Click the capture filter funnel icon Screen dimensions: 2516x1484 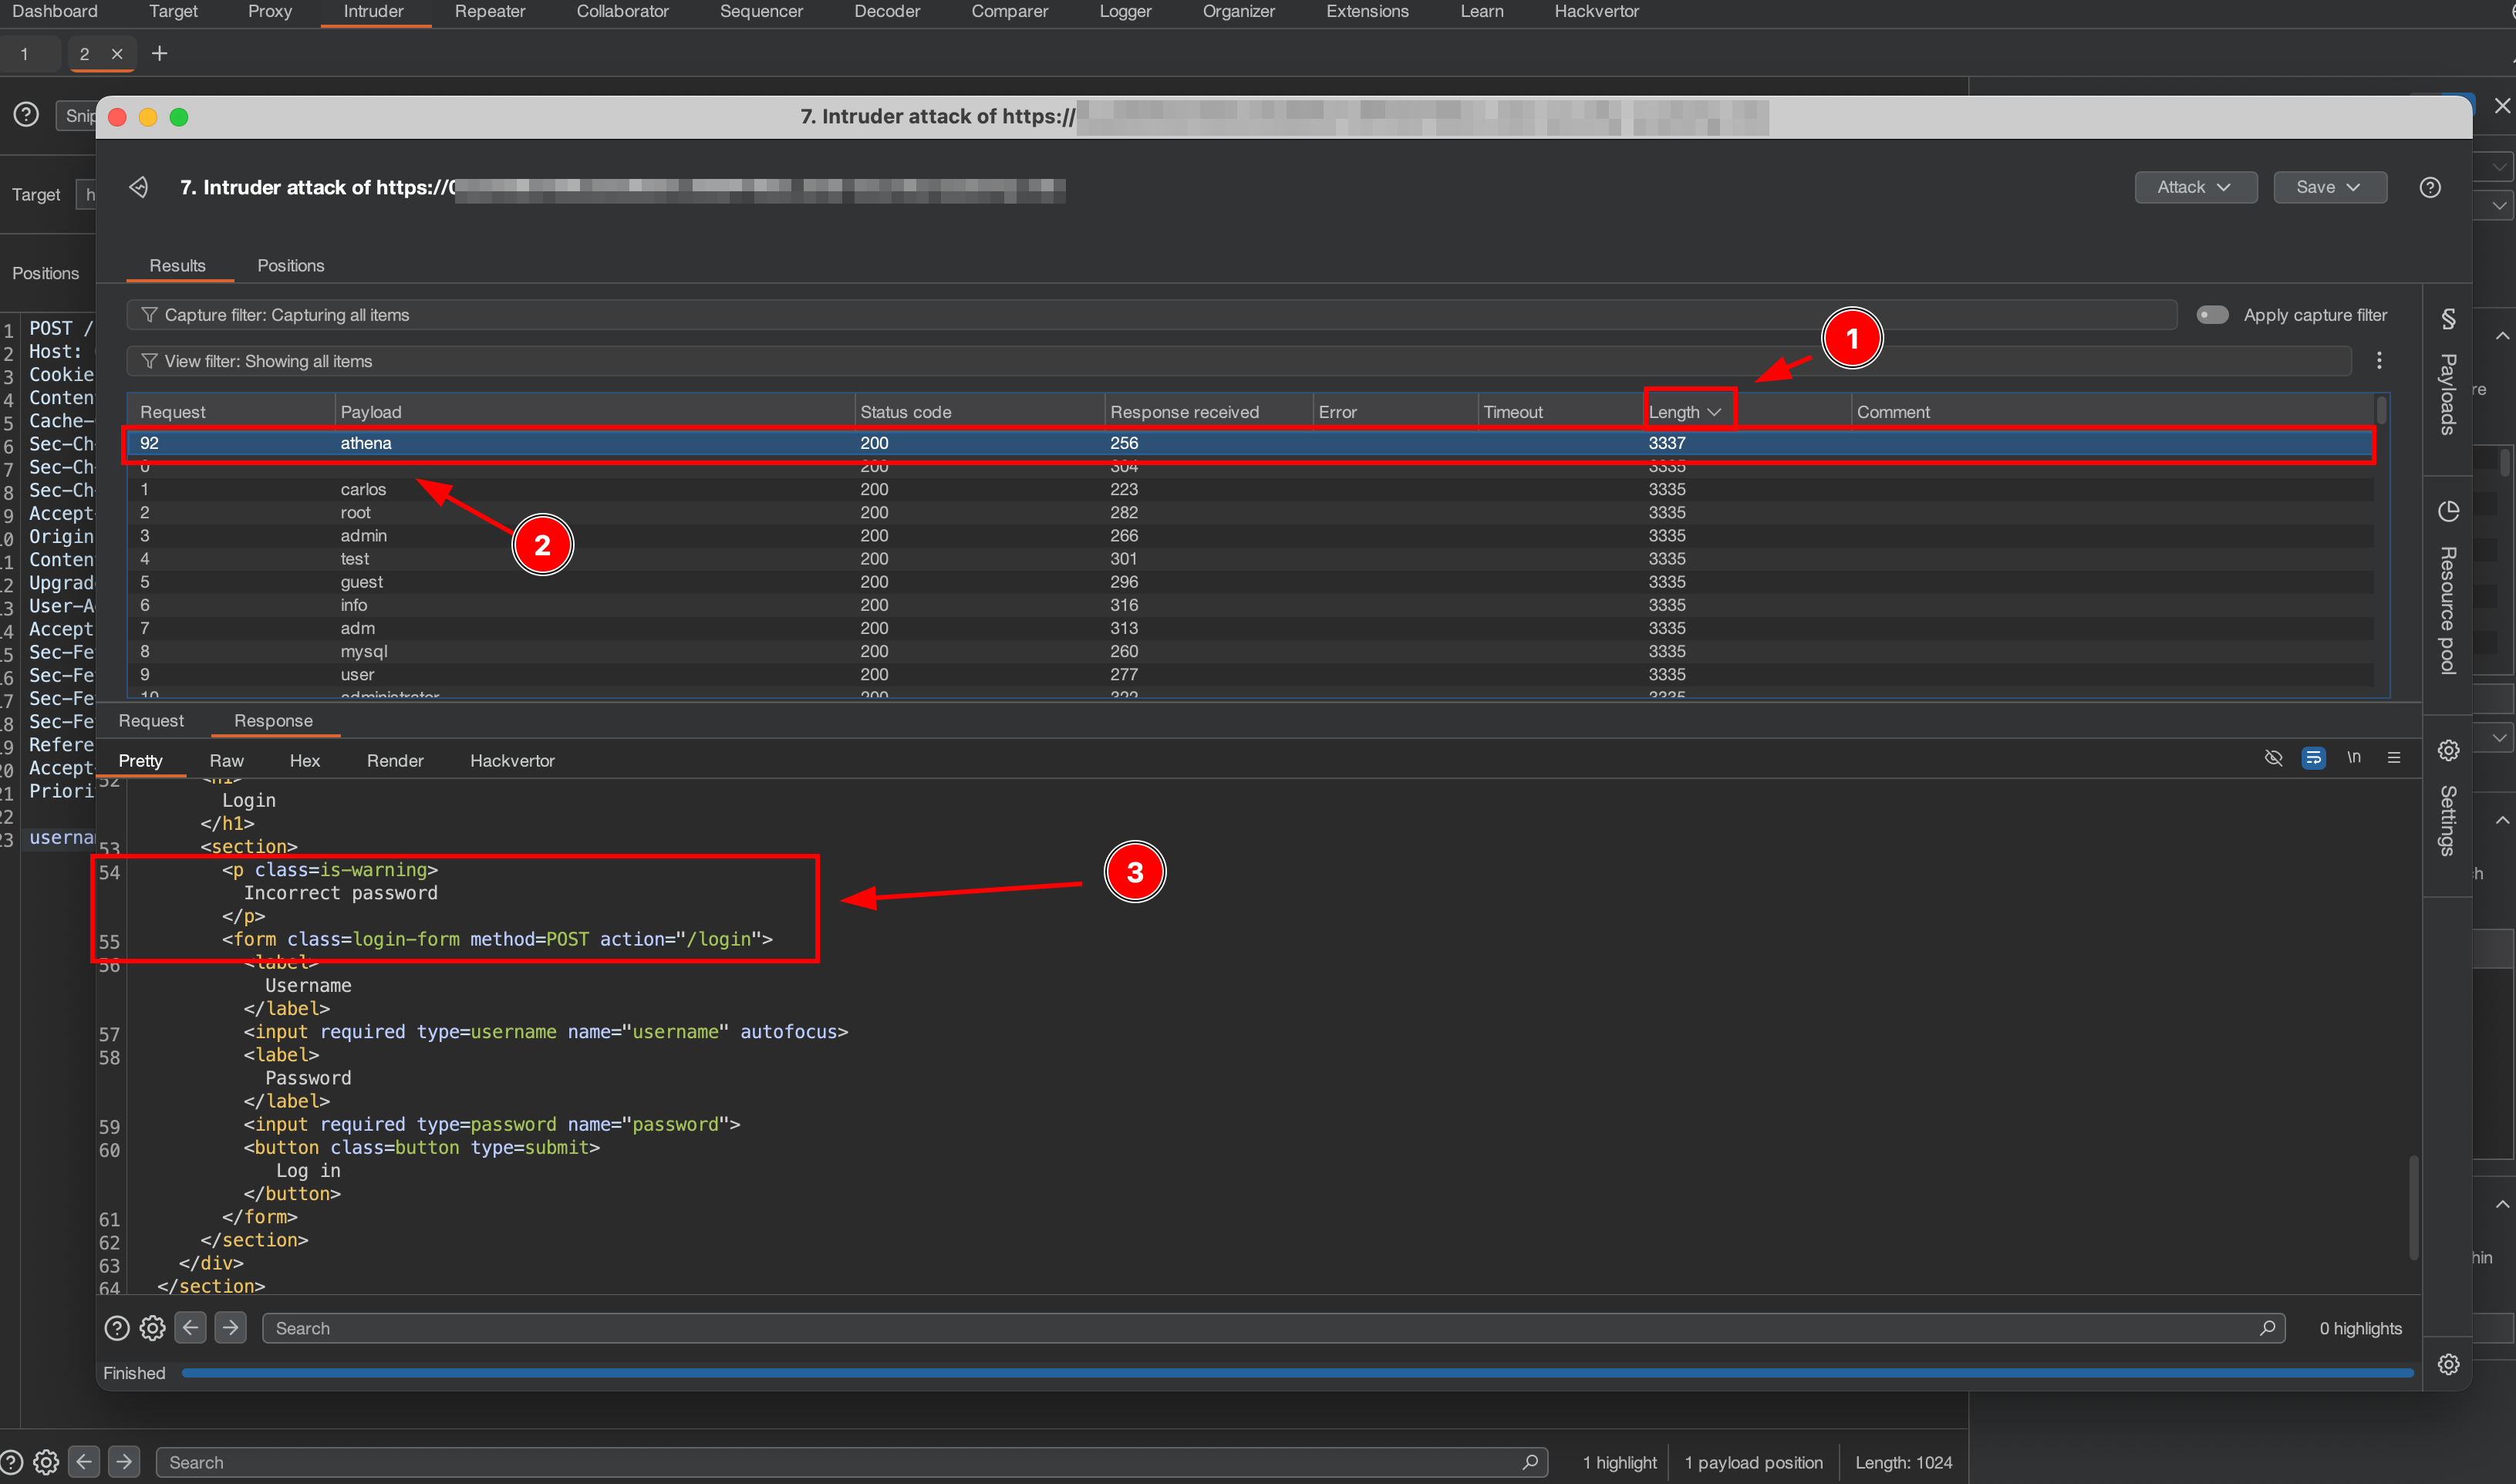pyautogui.click(x=149, y=314)
